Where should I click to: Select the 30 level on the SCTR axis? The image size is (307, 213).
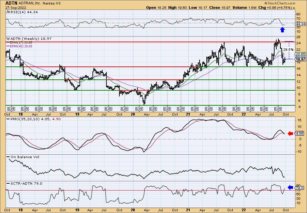[x=298, y=199]
